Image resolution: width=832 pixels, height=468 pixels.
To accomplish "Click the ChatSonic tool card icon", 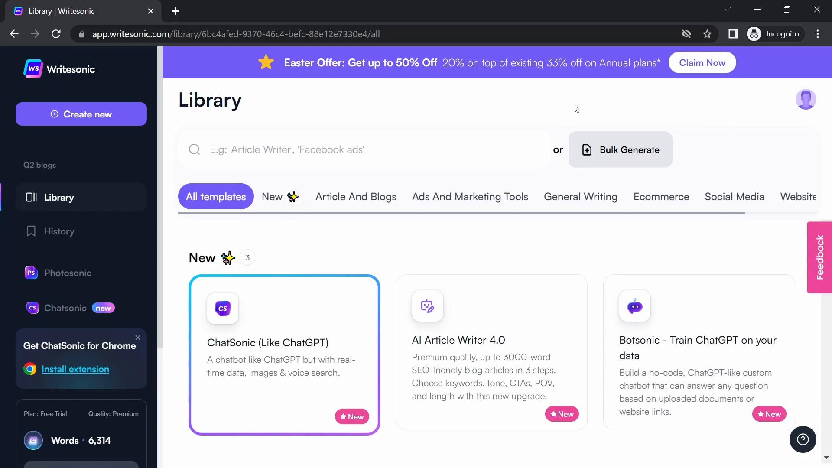I will (x=222, y=308).
